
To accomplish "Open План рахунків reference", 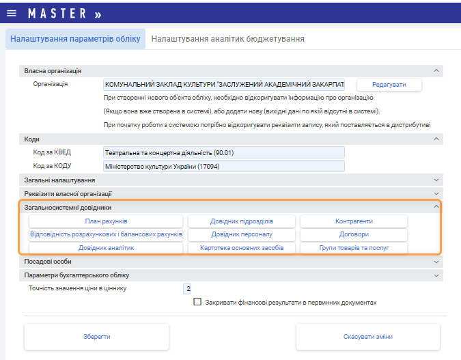I will click(106, 221).
